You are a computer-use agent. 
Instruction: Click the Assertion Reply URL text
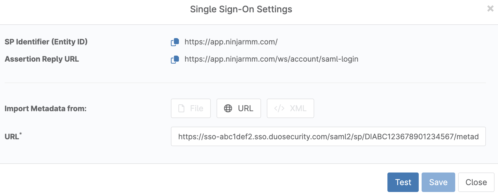tap(42, 59)
